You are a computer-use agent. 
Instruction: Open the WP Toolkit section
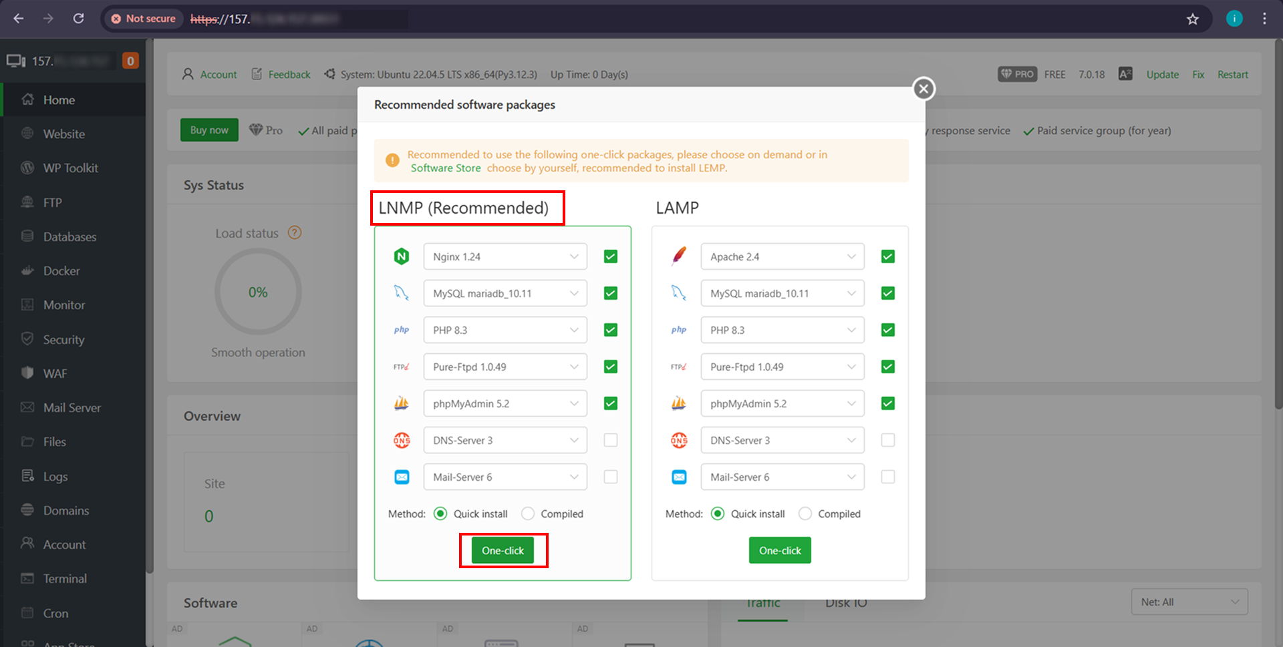pos(69,168)
